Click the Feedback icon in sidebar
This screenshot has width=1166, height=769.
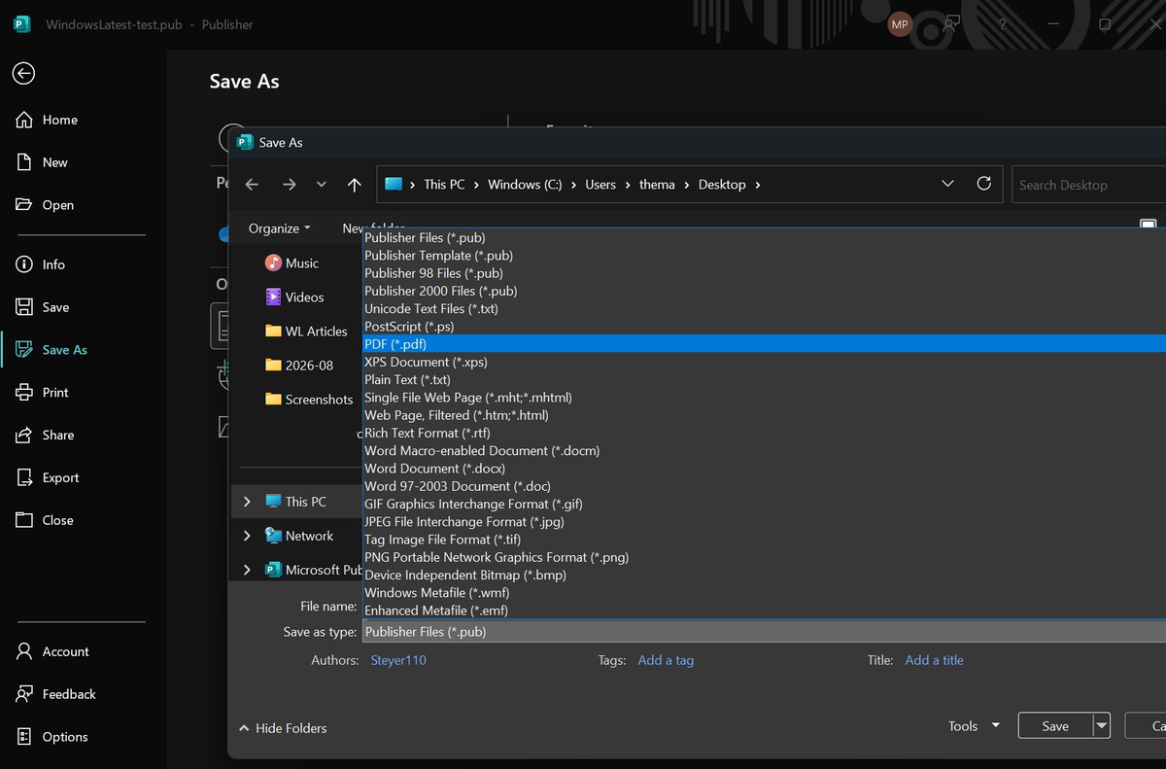tap(24, 694)
